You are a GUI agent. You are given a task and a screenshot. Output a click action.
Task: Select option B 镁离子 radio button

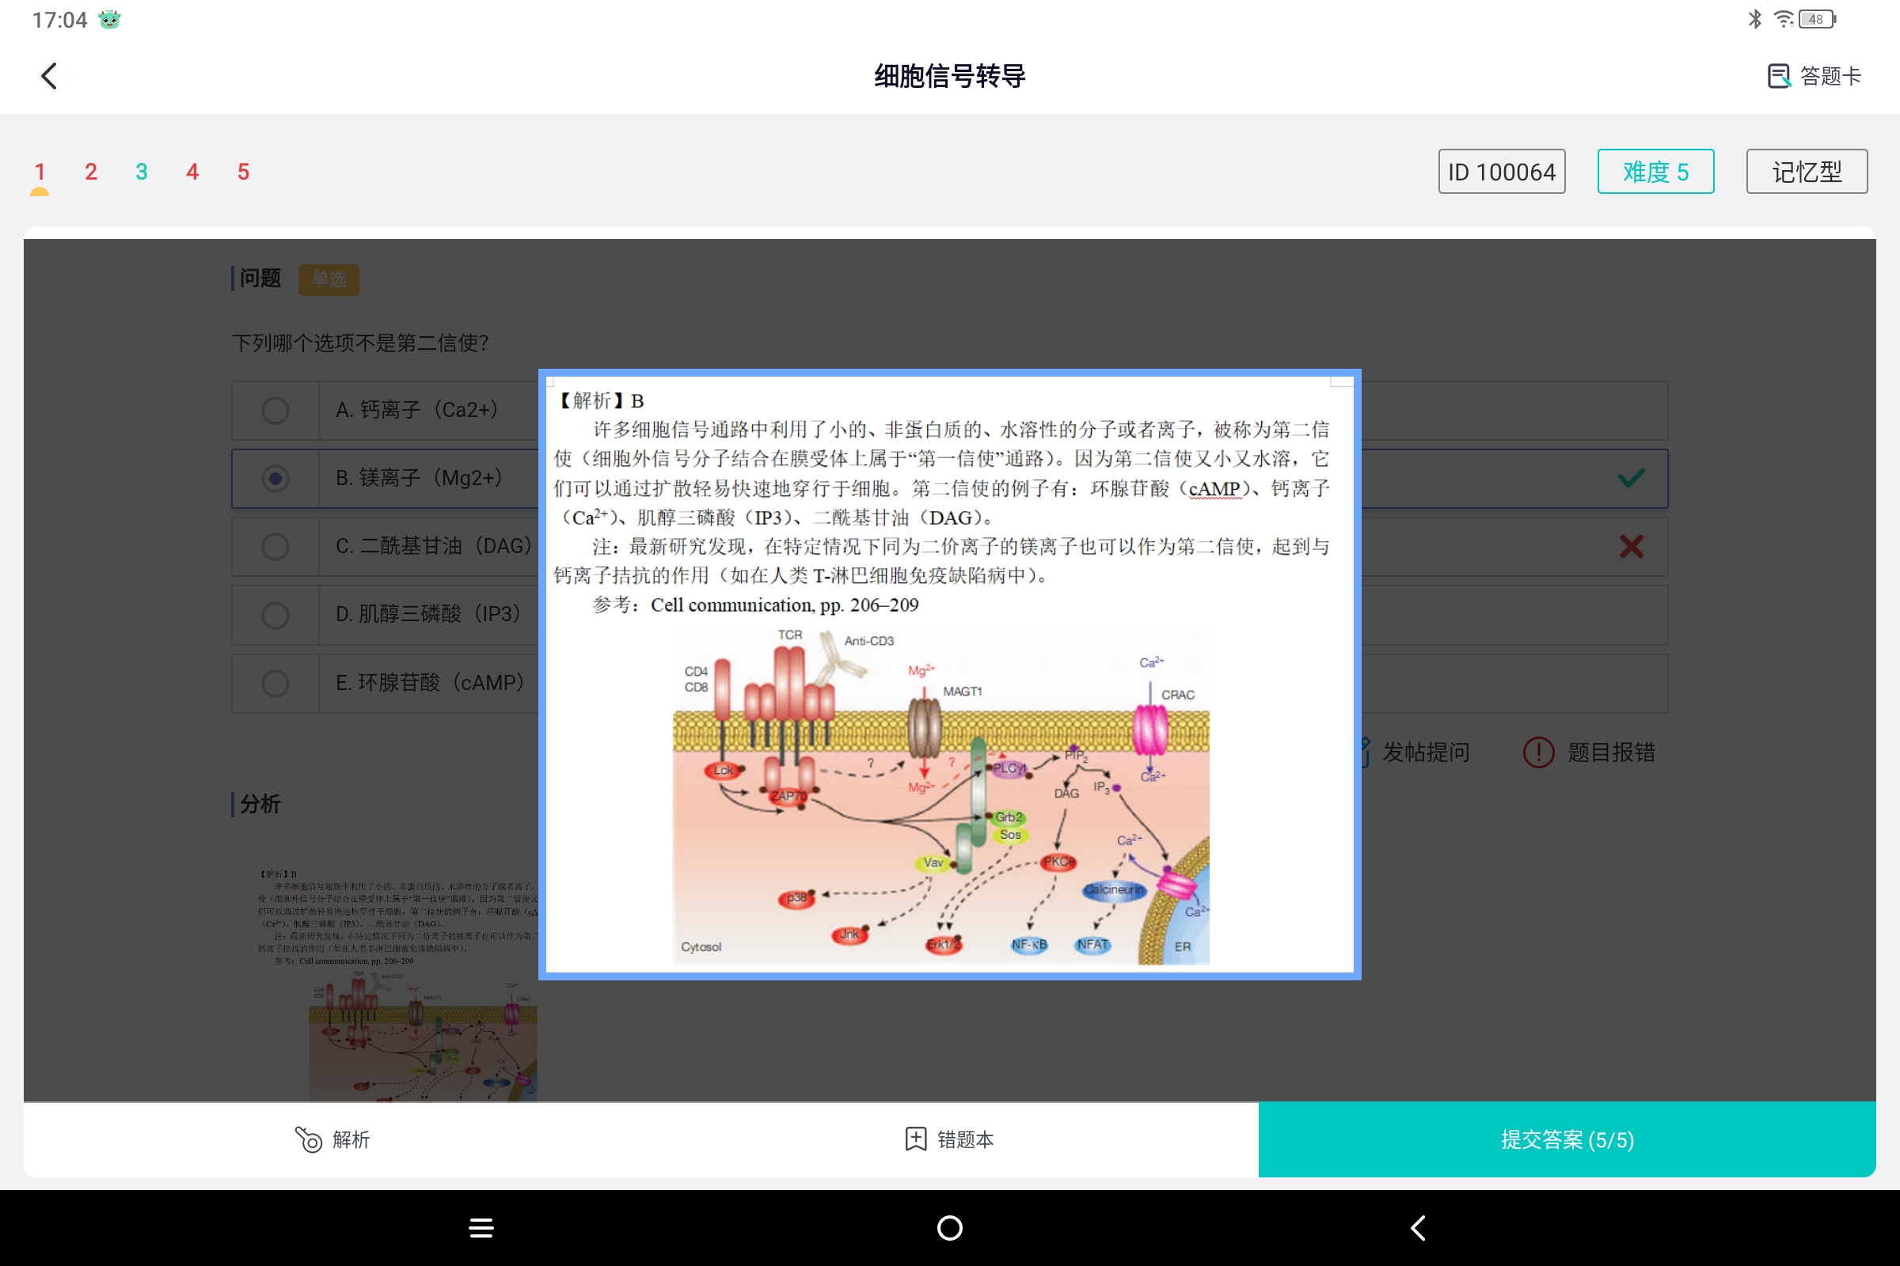click(275, 479)
